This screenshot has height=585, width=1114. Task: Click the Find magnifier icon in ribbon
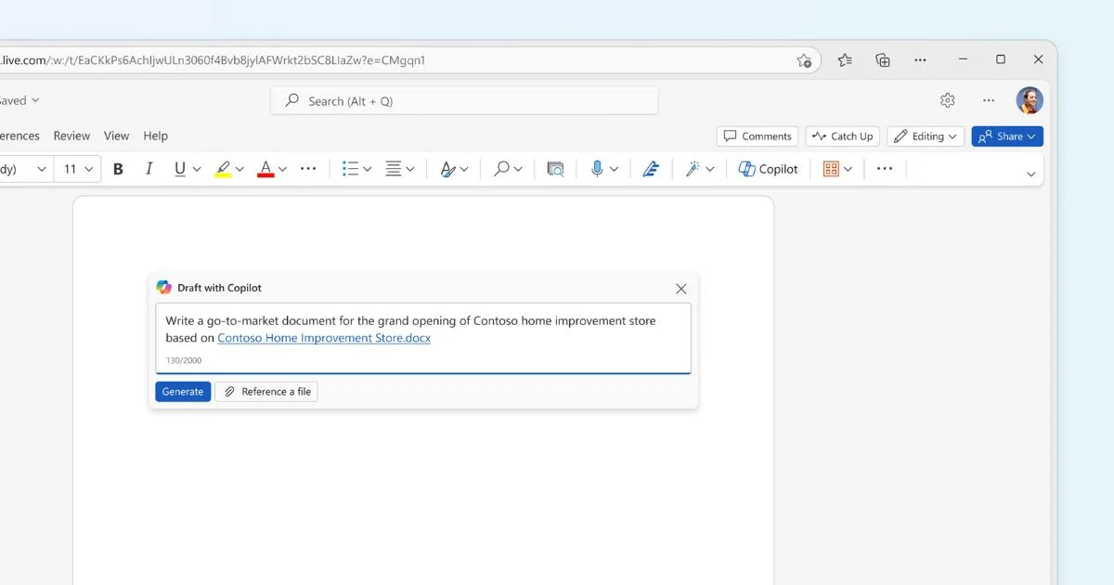pos(501,169)
